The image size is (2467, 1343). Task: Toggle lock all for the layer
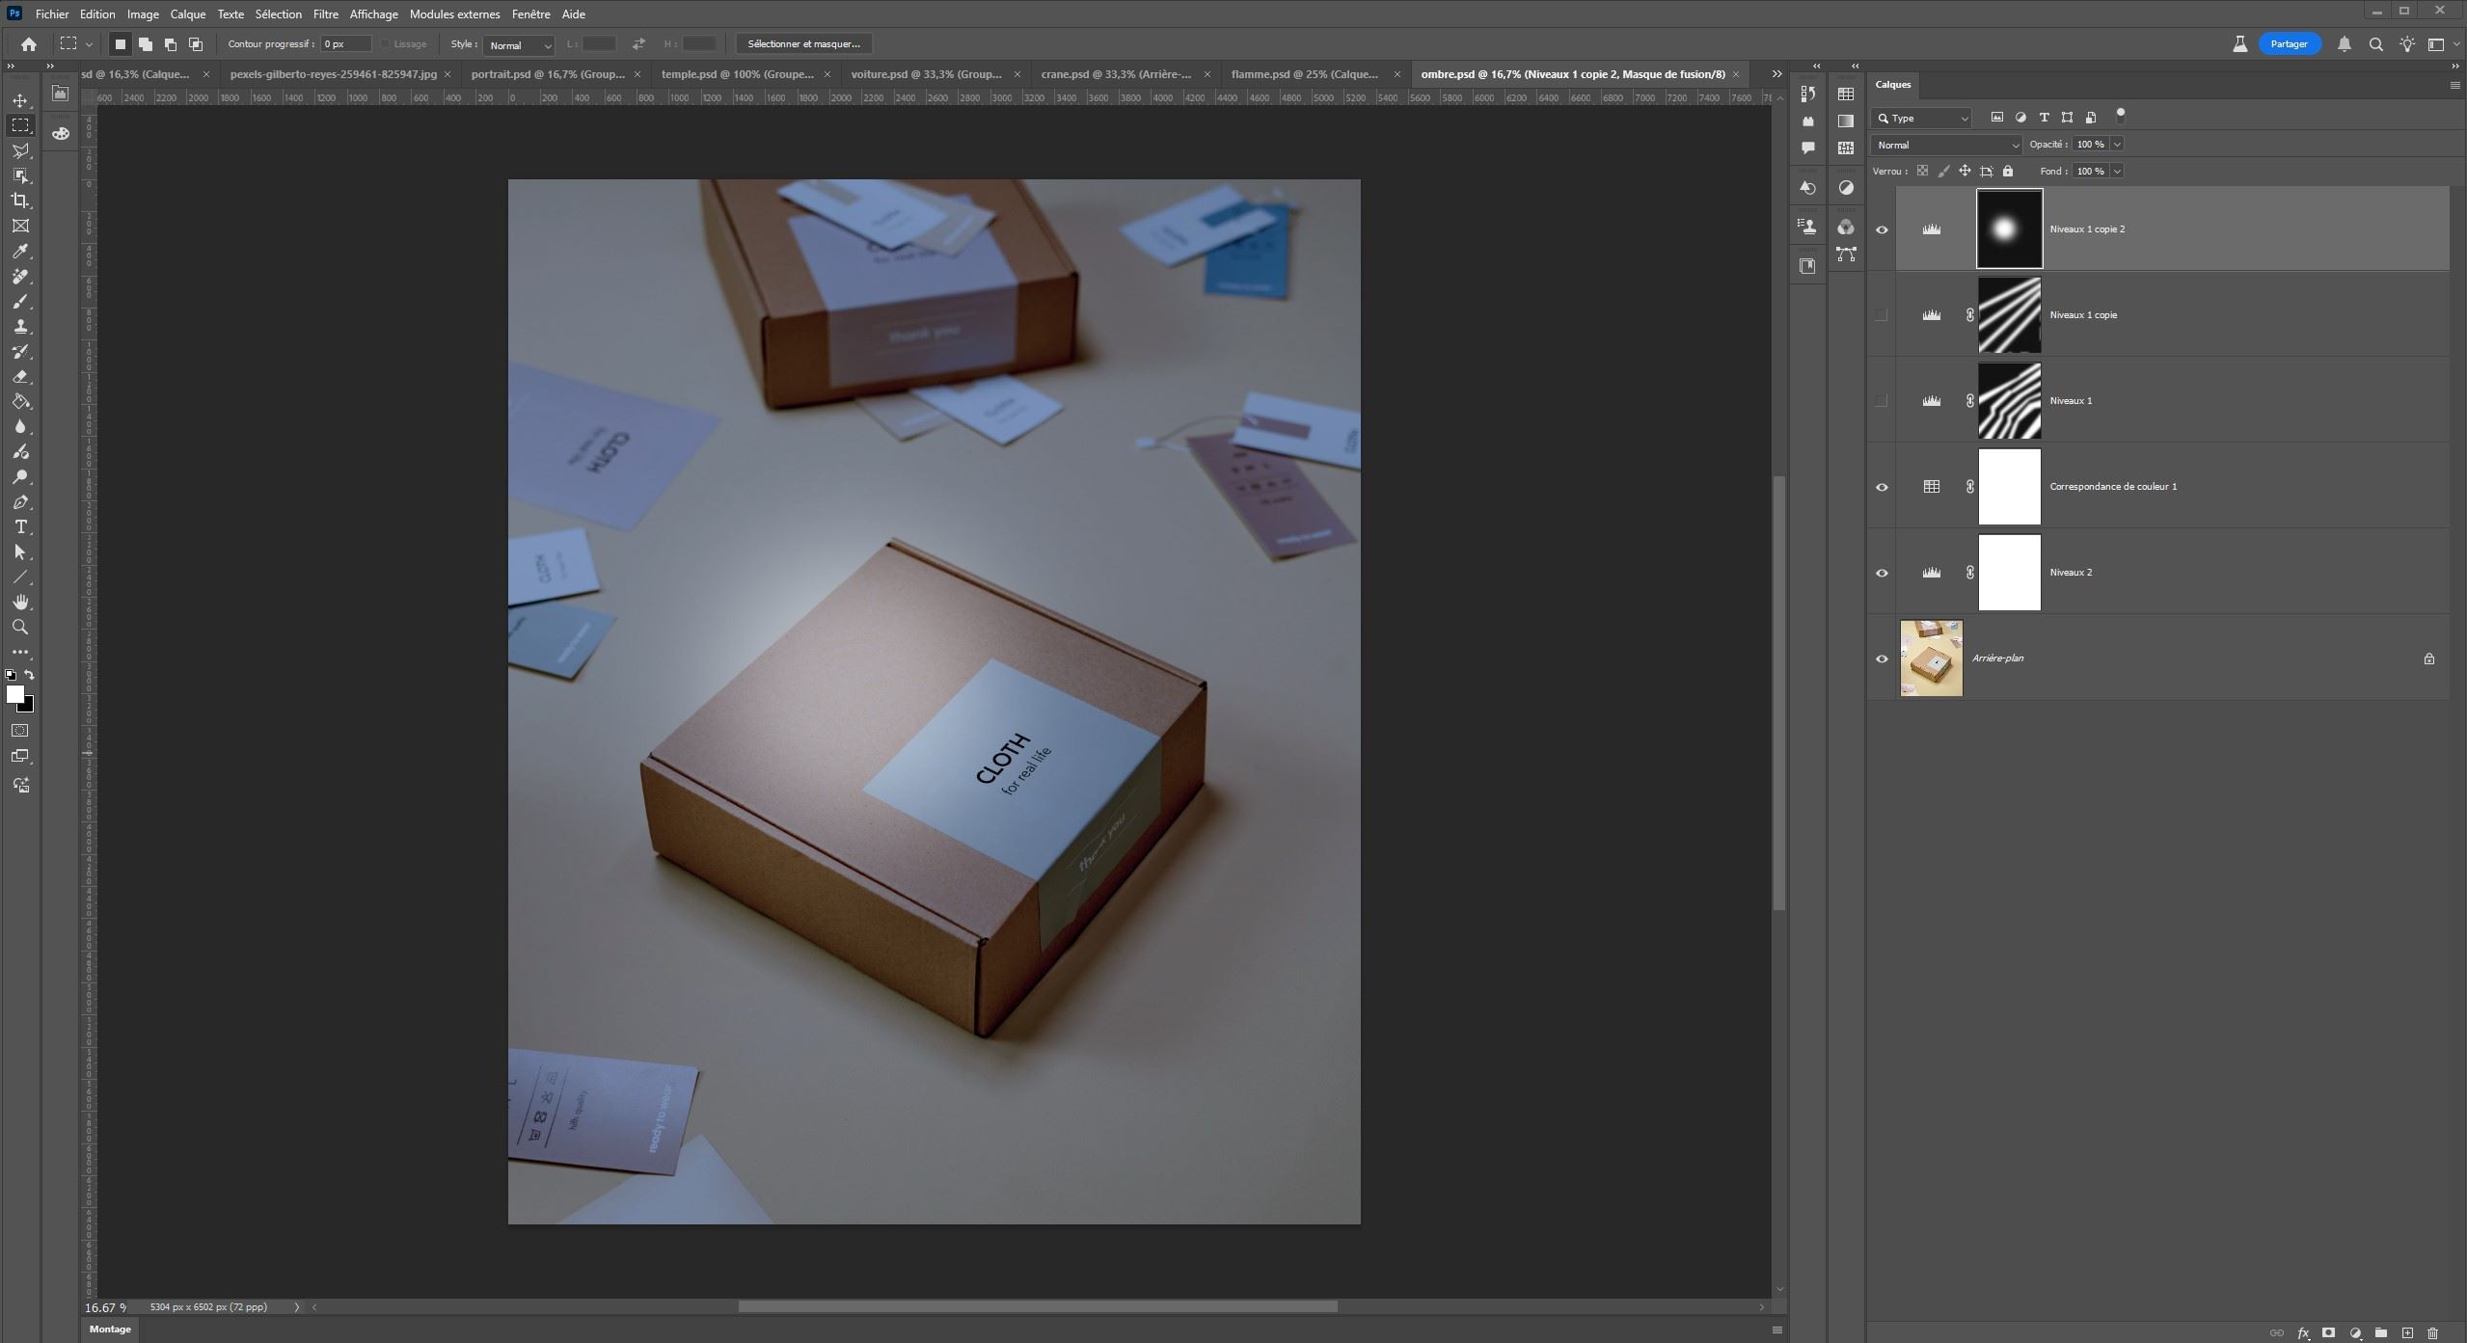pyautogui.click(x=2008, y=171)
